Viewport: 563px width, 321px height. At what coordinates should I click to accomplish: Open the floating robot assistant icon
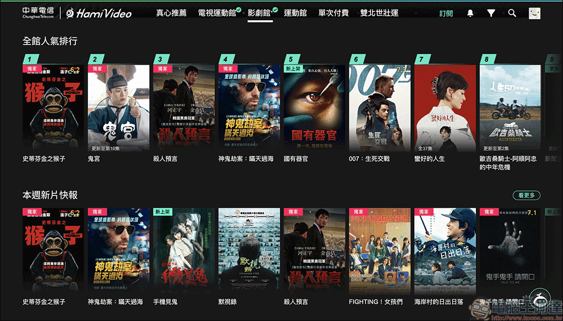click(540, 298)
